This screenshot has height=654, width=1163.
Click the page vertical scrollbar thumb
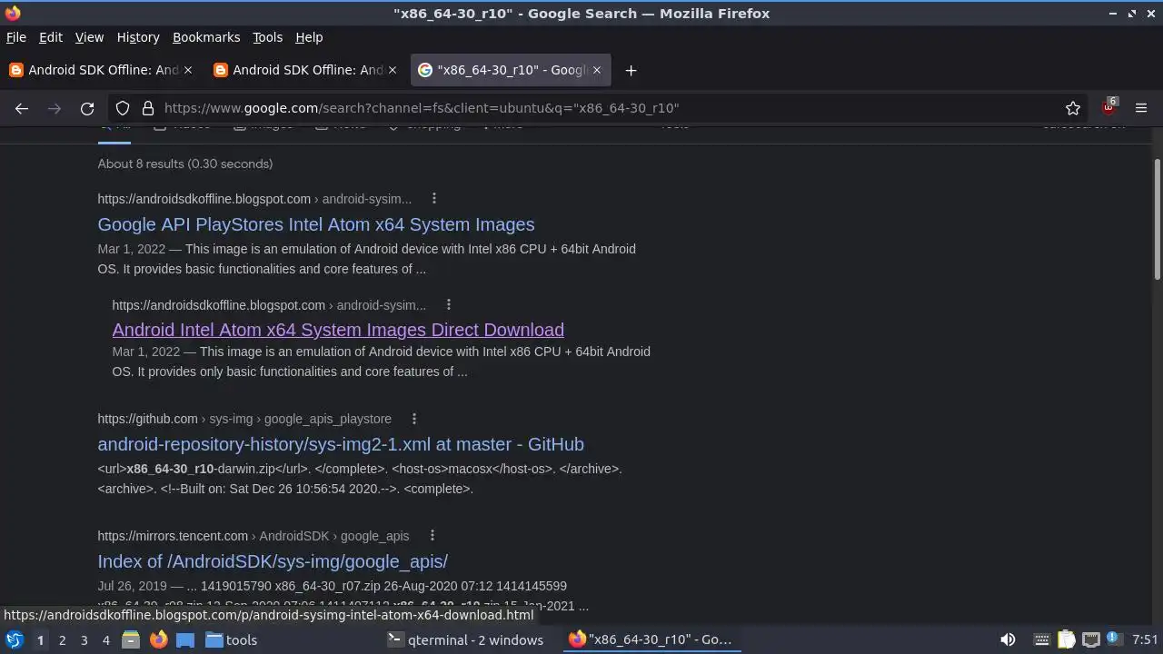[1157, 219]
